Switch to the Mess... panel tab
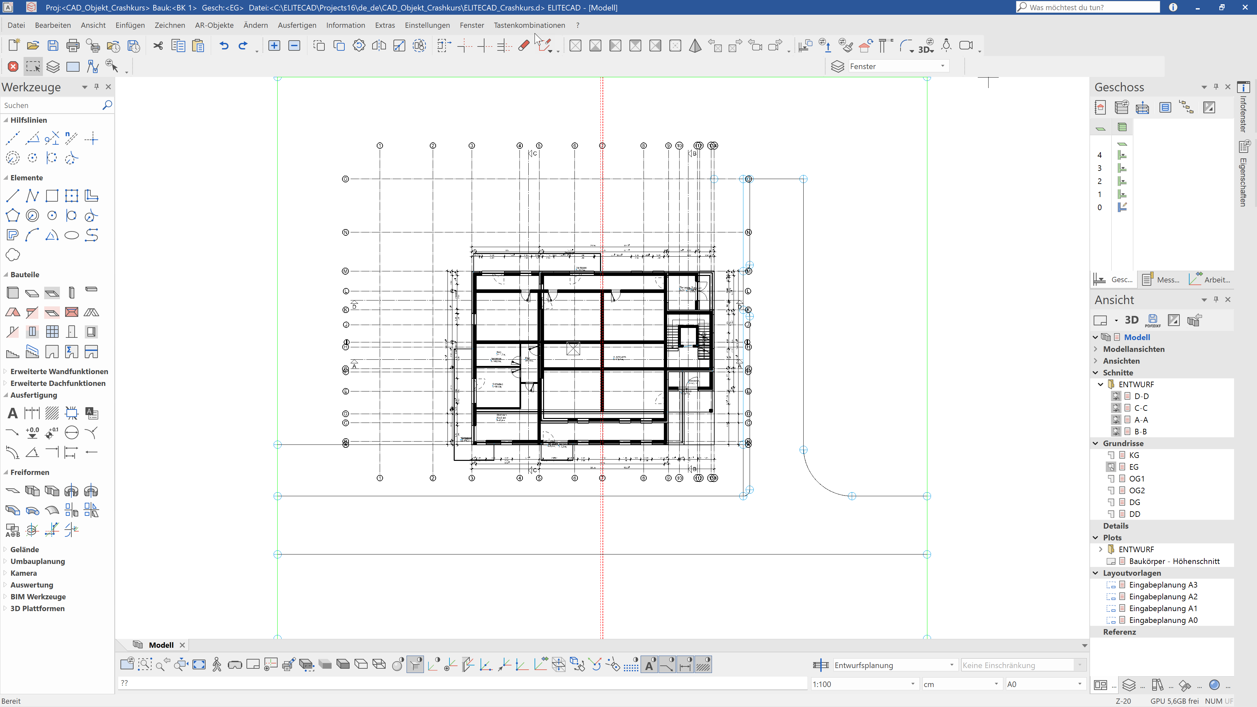Viewport: 1257px width, 707px height. (1161, 280)
